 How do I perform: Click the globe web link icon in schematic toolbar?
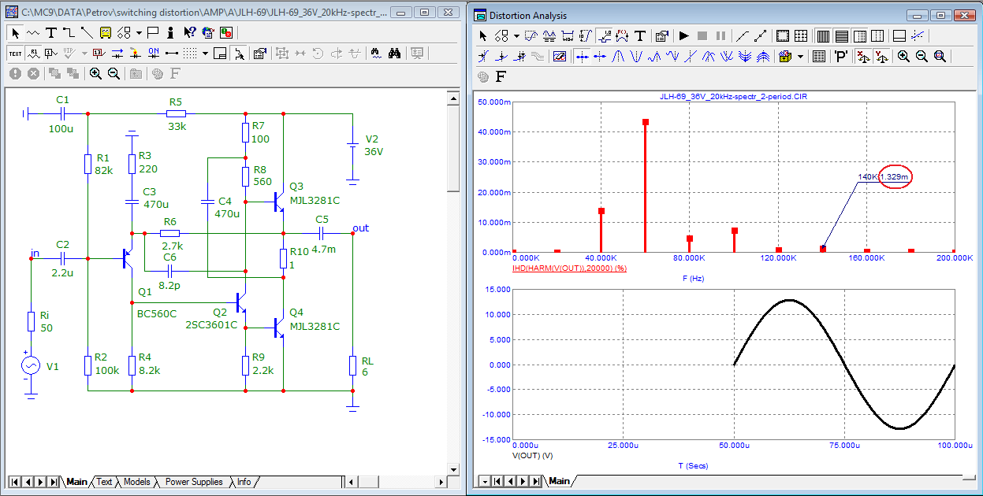(x=208, y=33)
